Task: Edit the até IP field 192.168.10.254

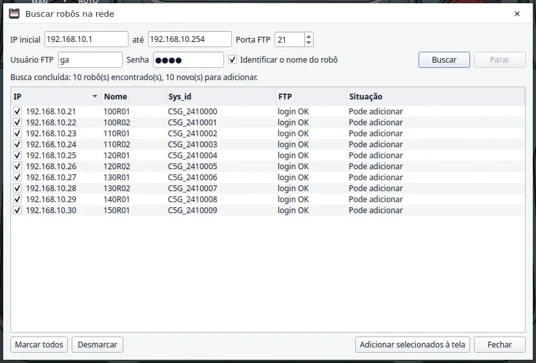Action: 190,39
